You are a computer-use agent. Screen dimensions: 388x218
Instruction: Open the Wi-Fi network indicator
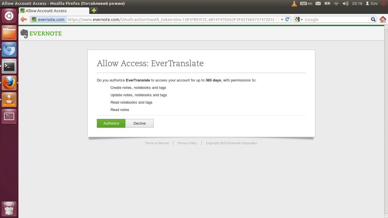336,3
